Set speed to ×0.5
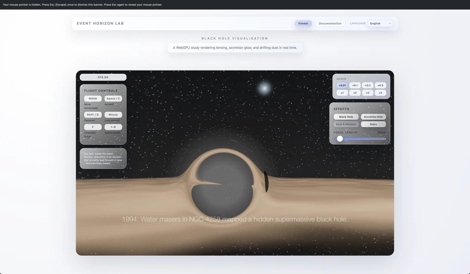Screen dimensions: 470x274 380,85
